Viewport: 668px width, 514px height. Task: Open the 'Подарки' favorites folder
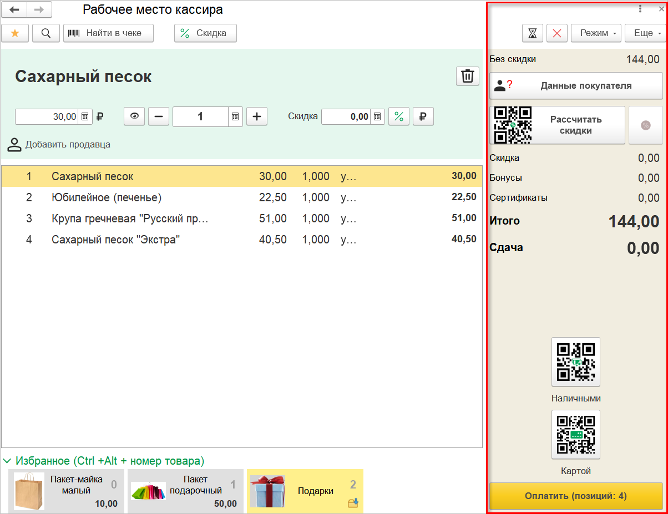coord(305,491)
